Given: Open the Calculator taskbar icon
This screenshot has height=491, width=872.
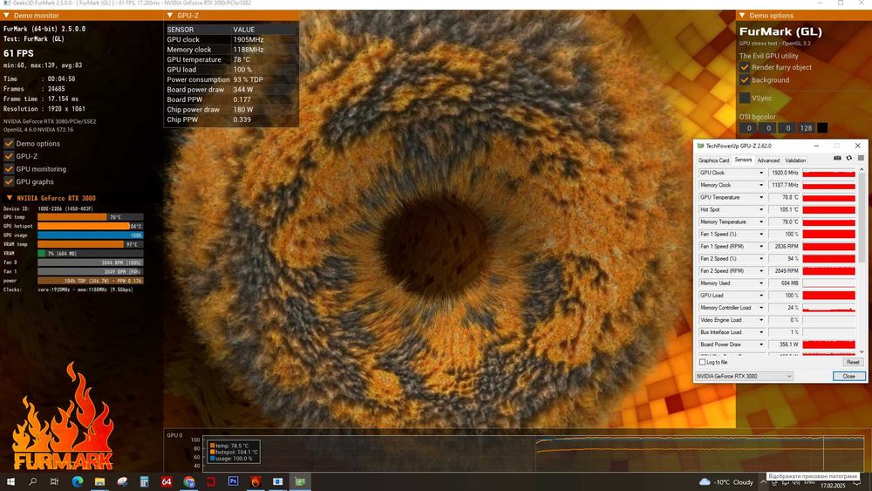Looking at the screenshot, I should [x=144, y=481].
